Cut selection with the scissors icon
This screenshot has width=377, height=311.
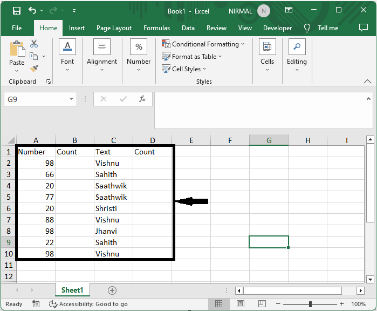(34, 44)
